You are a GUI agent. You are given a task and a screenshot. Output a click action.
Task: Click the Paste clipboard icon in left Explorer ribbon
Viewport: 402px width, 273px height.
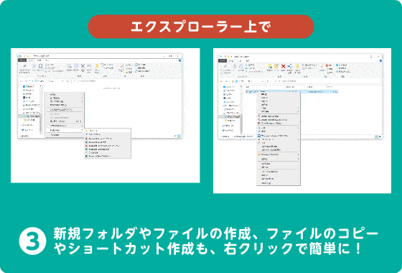click(40, 66)
